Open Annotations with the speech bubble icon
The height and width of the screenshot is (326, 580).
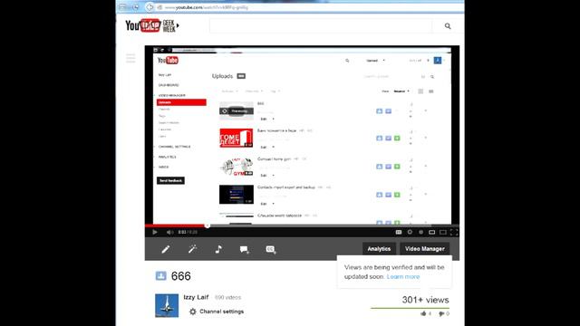(x=244, y=250)
